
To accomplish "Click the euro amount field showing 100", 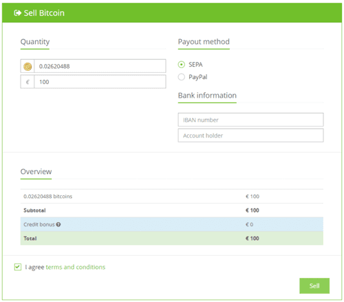I will (100, 82).
